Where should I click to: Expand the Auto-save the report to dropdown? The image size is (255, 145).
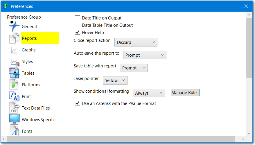(145, 55)
